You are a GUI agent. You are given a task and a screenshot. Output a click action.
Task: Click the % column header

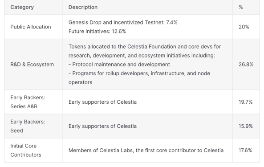click(x=241, y=7)
